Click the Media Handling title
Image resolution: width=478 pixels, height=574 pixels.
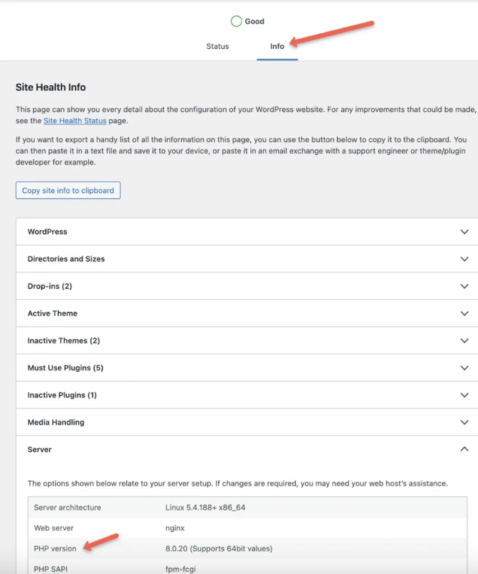(56, 423)
